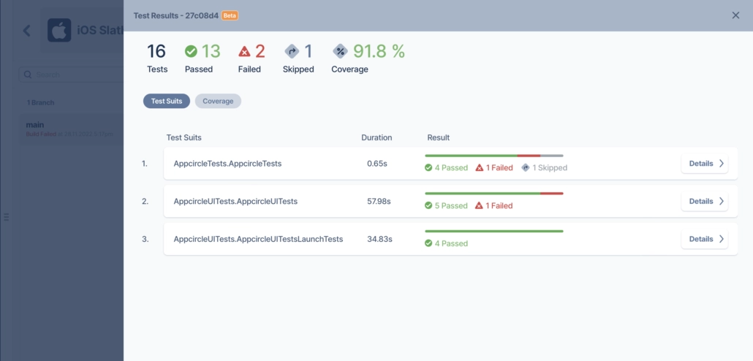753x361 pixels.
Task: Select the Test Suits tab
Action: click(167, 102)
